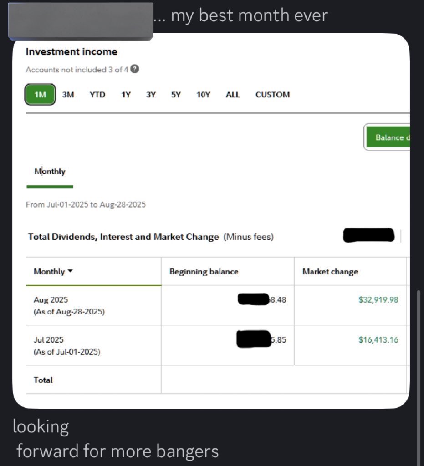This screenshot has height=466, width=424.
Task: Select the Monthly view tab
Action: coord(50,171)
